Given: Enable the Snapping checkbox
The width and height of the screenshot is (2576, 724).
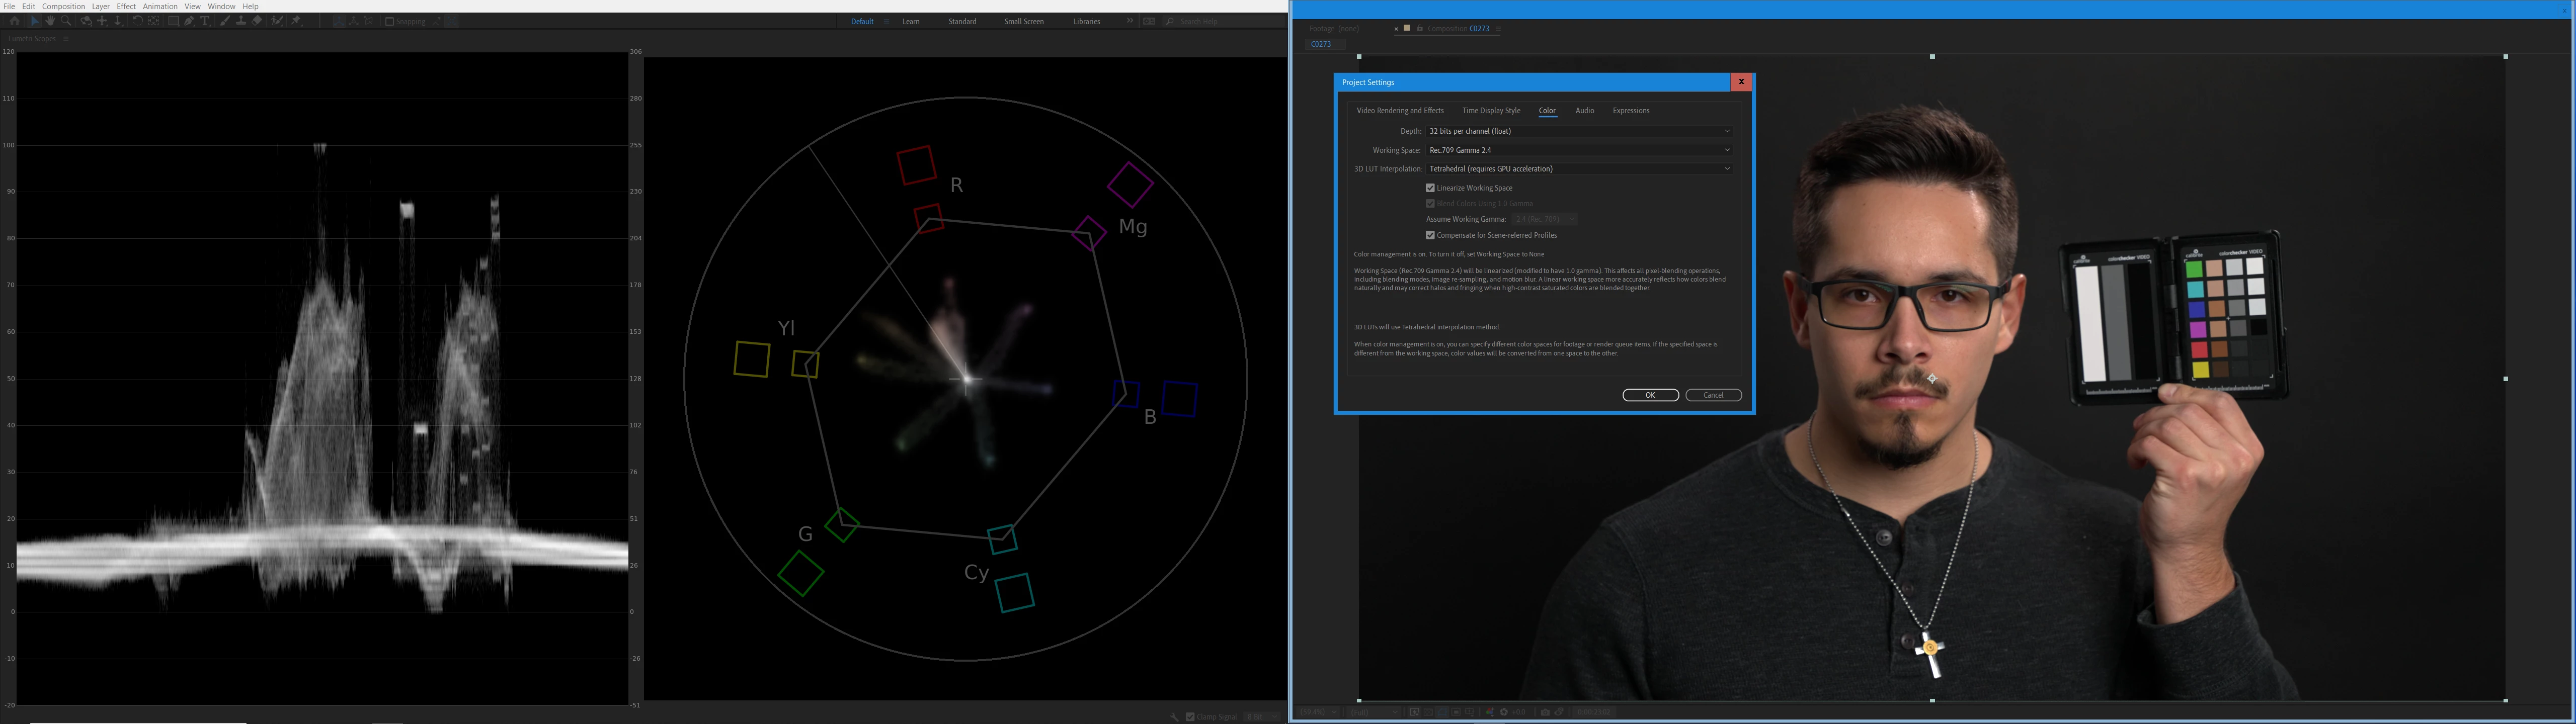Looking at the screenshot, I should pyautogui.click(x=390, y=21).
